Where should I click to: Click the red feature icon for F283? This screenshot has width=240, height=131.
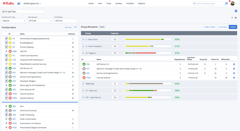pyautogui.click(x=10, y=51)
